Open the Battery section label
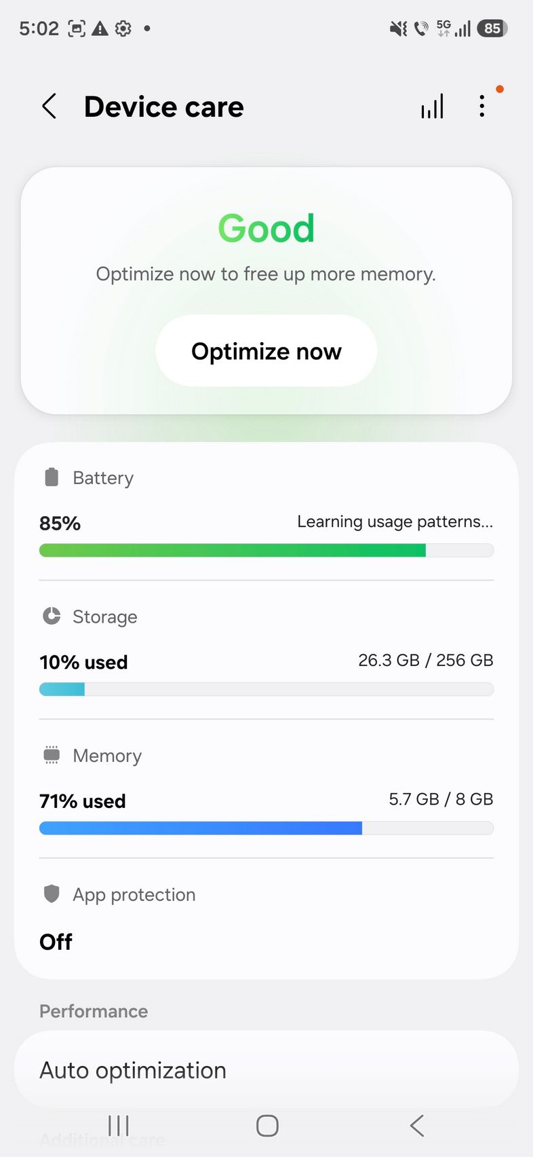 (103, 478)
